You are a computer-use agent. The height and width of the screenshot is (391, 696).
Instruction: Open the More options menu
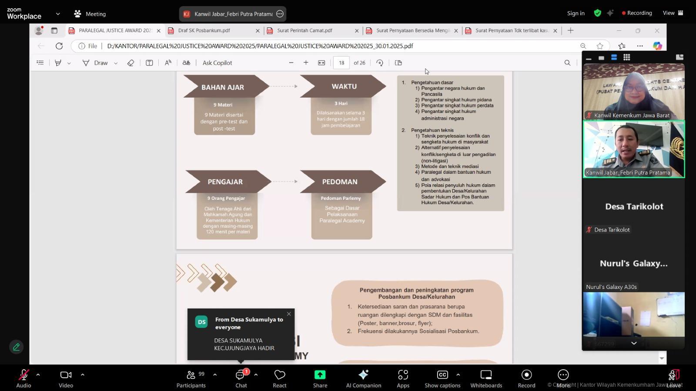click(563, 378)
